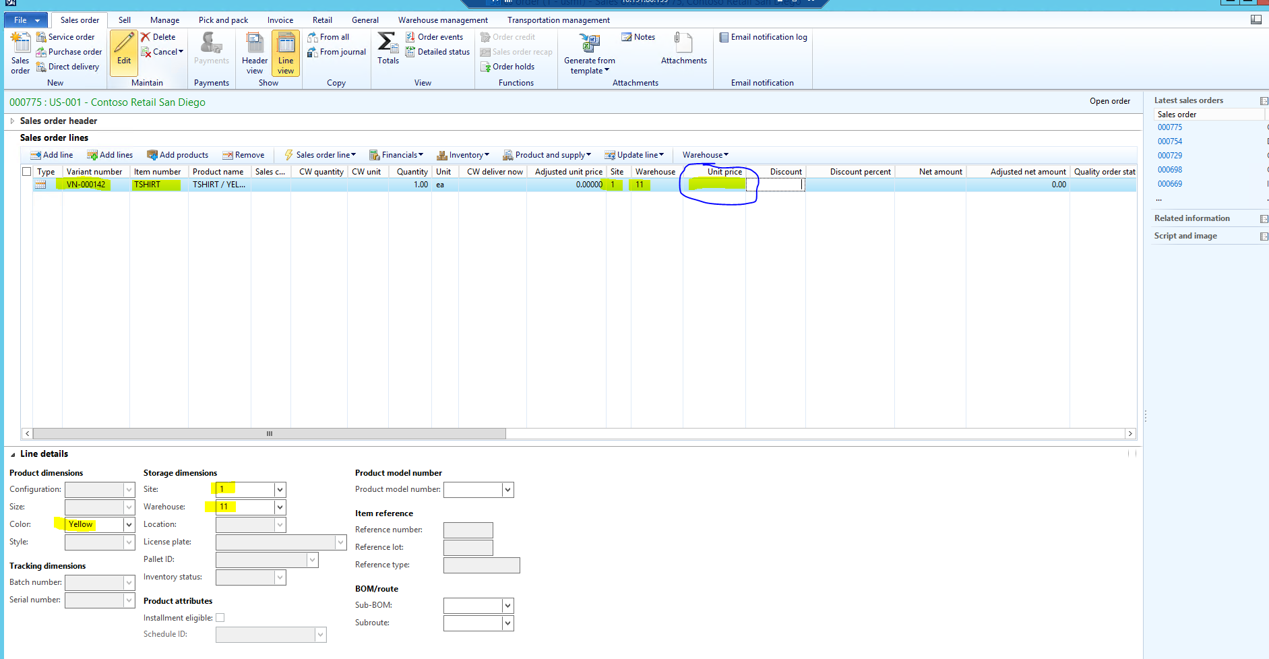Tick the select-all checkbox in grid header
Image resolution: width=1269 pixels, height=659 pixels.
point(27,172)
